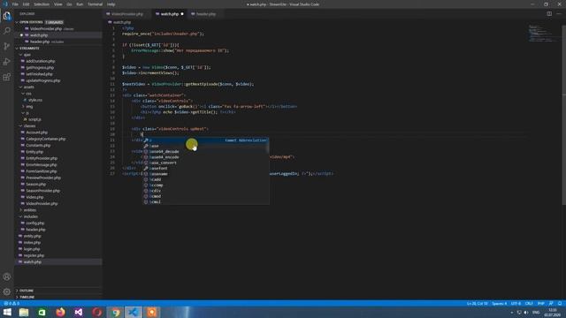Click the network icon in system tray
This screenshot has height=318, width=566.
coord(519,312)
